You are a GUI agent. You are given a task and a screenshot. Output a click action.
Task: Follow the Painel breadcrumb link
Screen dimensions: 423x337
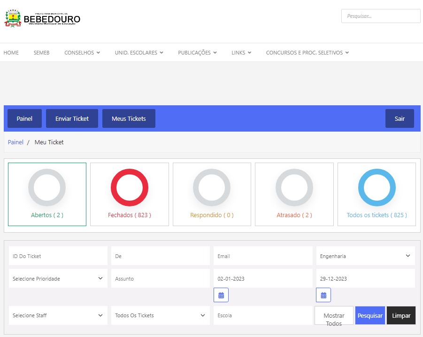click(x=15, y=142)
